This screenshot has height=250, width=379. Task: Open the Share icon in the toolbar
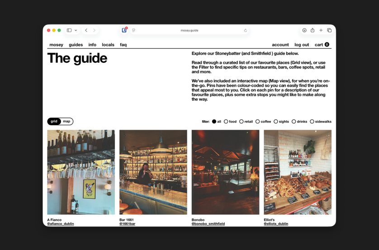(x=313, y=30)
